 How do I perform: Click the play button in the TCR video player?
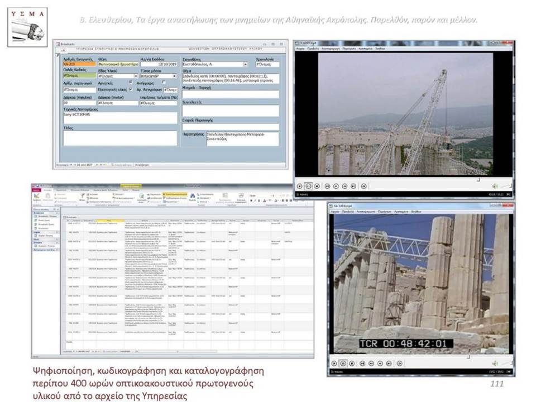(334, 363)
